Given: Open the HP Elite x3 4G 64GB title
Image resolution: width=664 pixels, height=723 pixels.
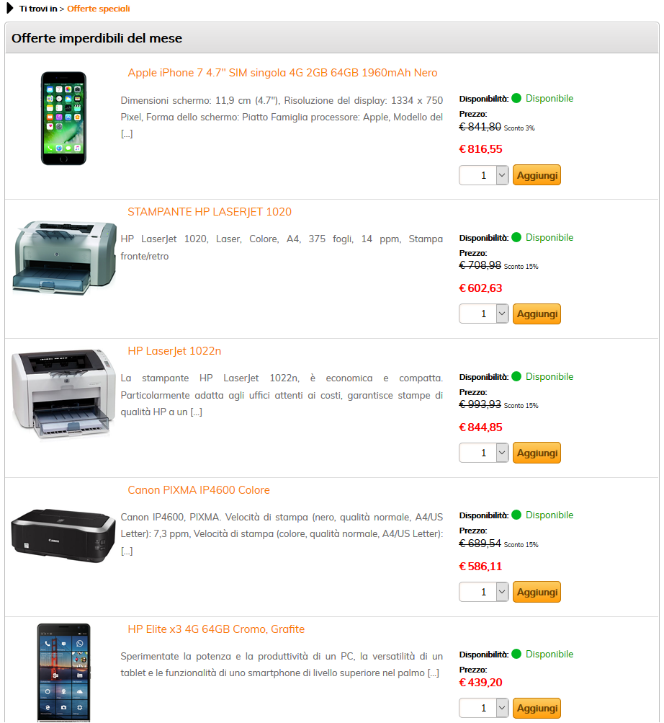Looking at the screenshot, I should (x=216, y=629).
